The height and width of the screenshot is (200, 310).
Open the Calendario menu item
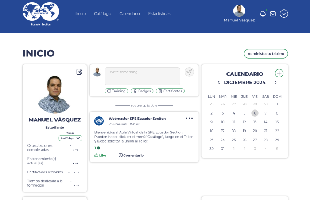tap(129, 13)
